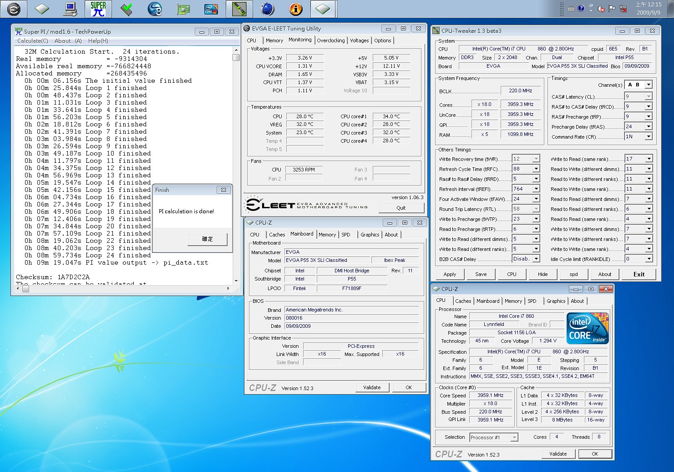
Task: Click the CPU-Tweaker window title icon
Action: tap(436, 30)
